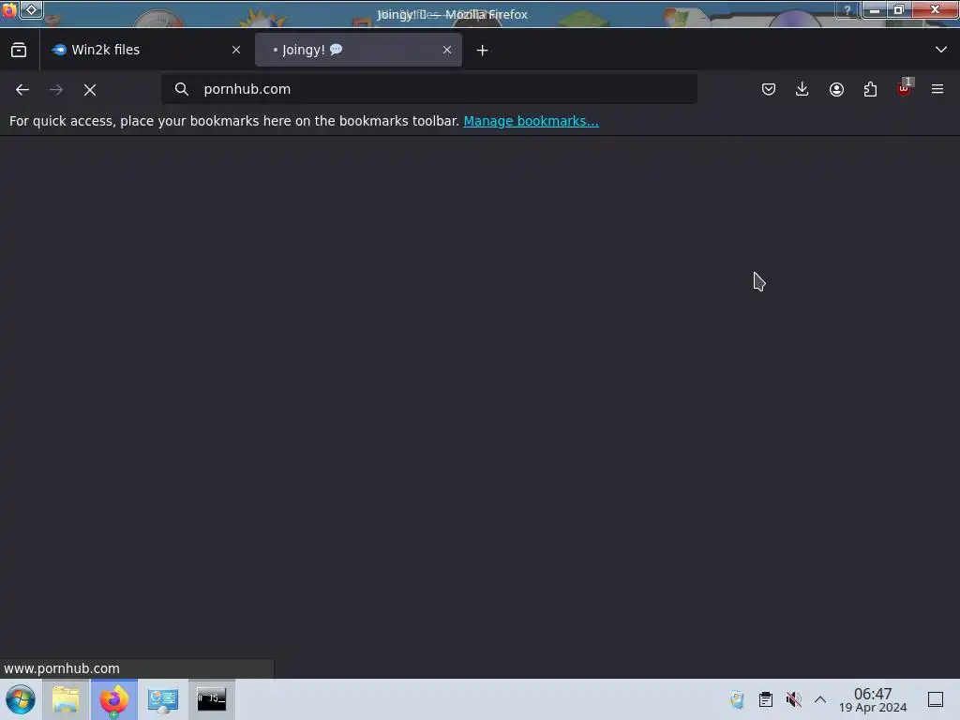
Task: Open the Firefox View tab list icon
Action: [19, 50]
